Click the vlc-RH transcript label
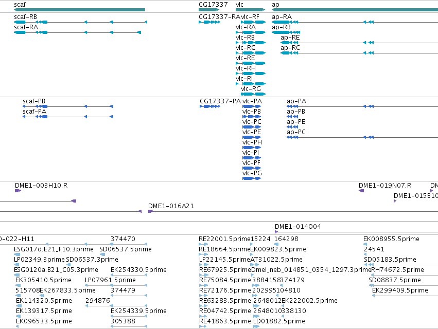Viewport: 438px width, 329px height. [x=246, y=68]
